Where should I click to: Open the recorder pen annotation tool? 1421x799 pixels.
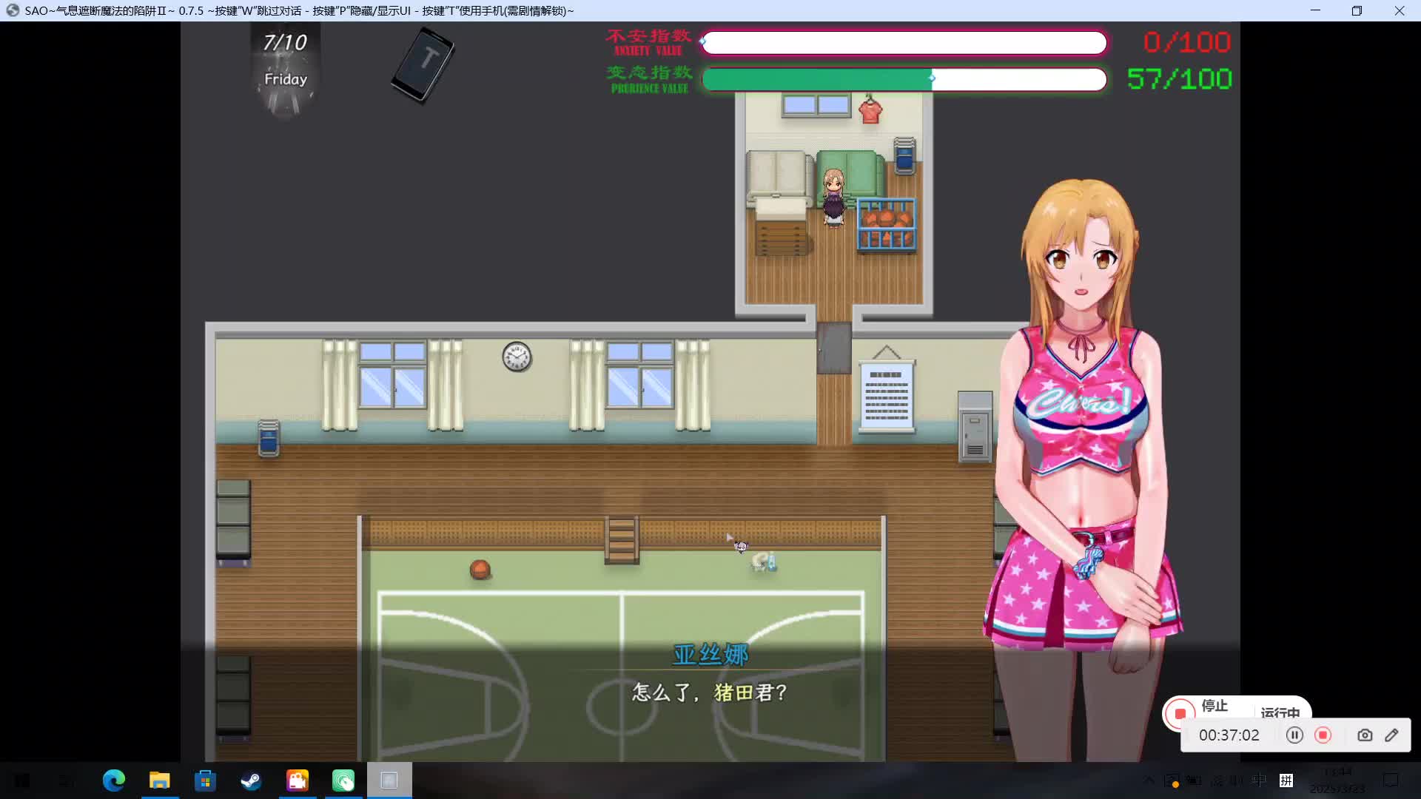point(1392,735)
